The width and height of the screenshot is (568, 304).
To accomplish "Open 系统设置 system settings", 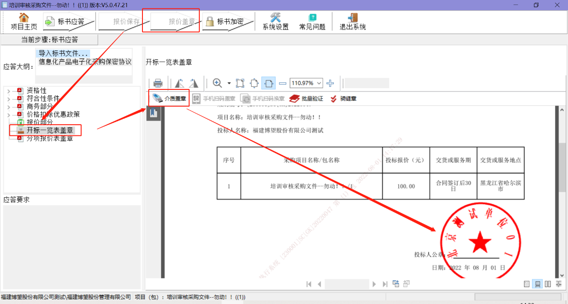I will click(275, 21).
